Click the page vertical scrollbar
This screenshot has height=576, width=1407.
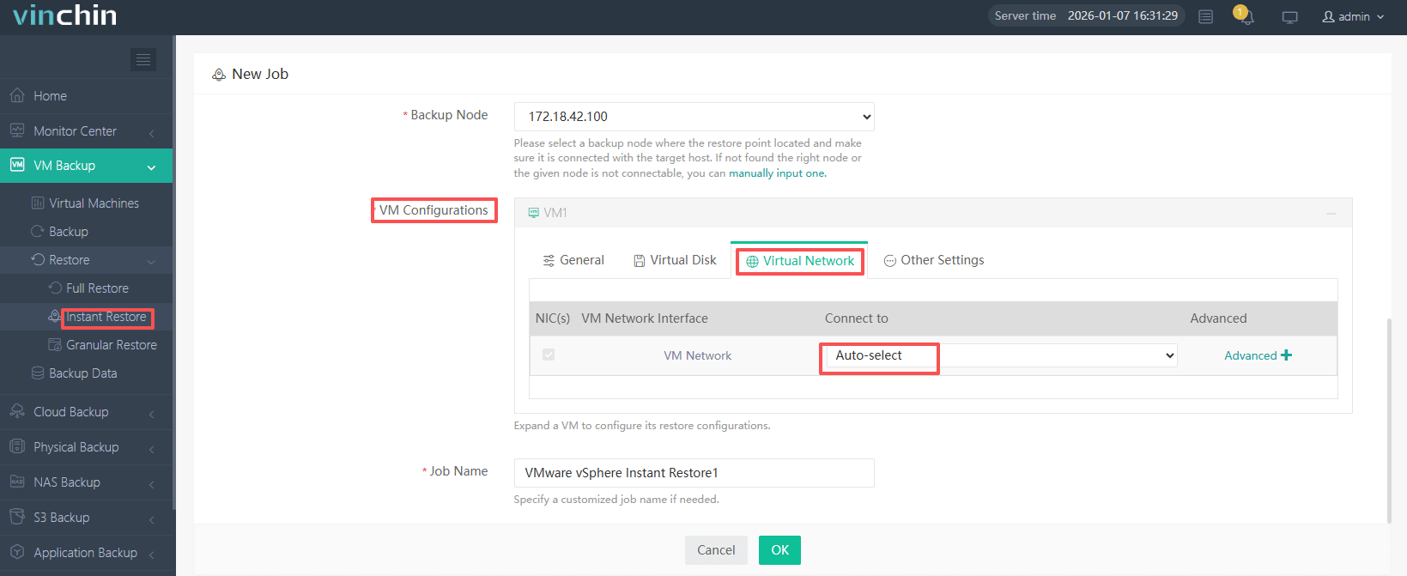click(x=1389, y=421)
